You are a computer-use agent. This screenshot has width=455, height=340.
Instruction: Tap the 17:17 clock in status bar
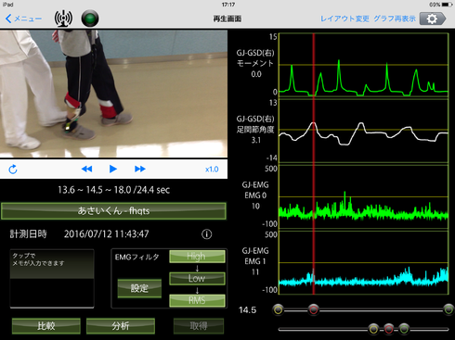pos(228,5)
